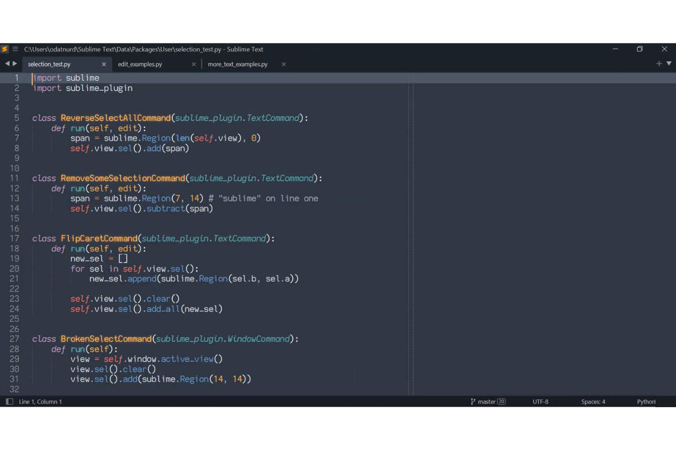Viewport: 676px width, 450px height.
Task: Click the forward navigation arrow
Action: tap(15, 64)
